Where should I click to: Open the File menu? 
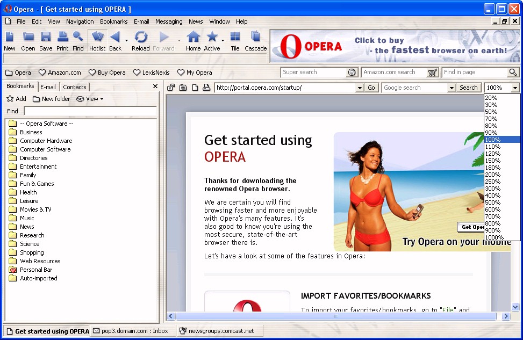21,21
